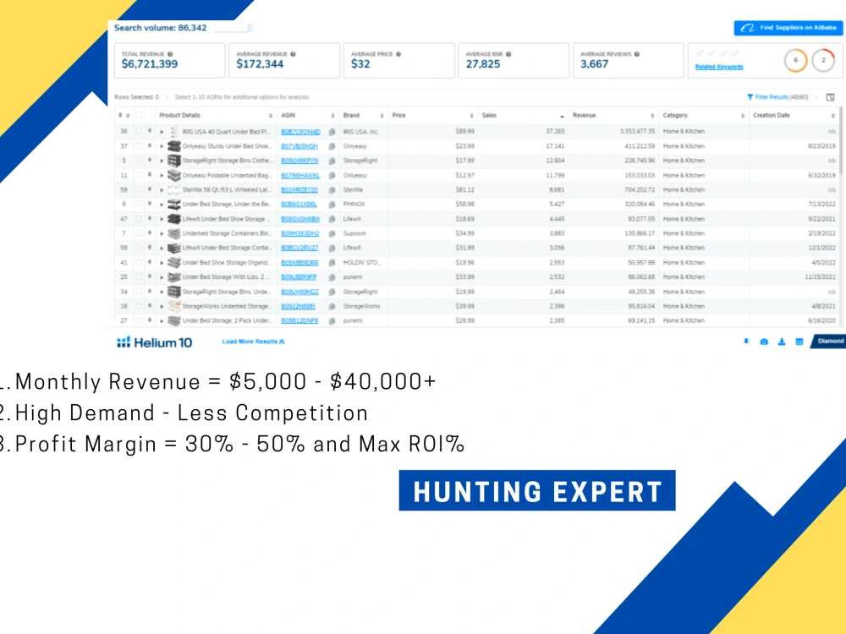Click the Total Revenue help icon
The height and width of the screenshot is (634, 846).
[x=170, y=54]
